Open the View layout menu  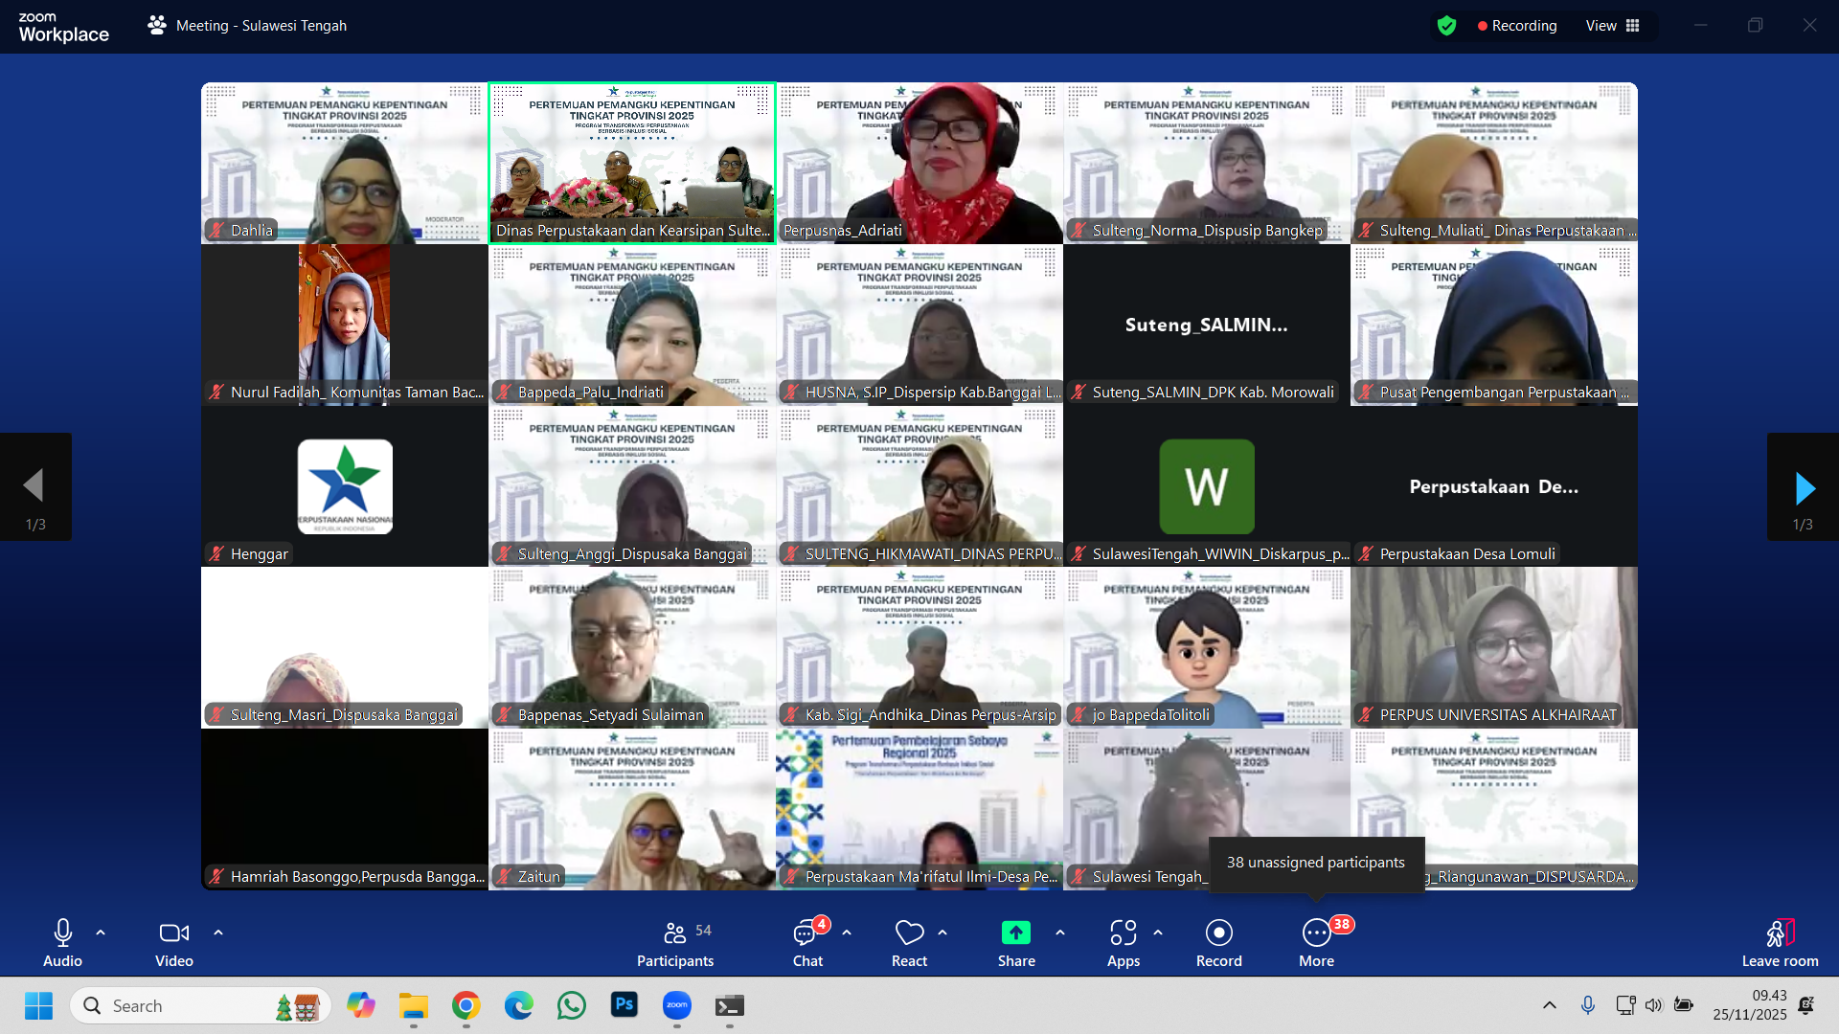coord(1613,26)
